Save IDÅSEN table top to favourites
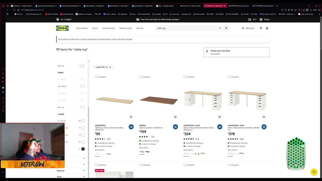The width and height of the screenshot is (322, 181). (x=175, y=117)
